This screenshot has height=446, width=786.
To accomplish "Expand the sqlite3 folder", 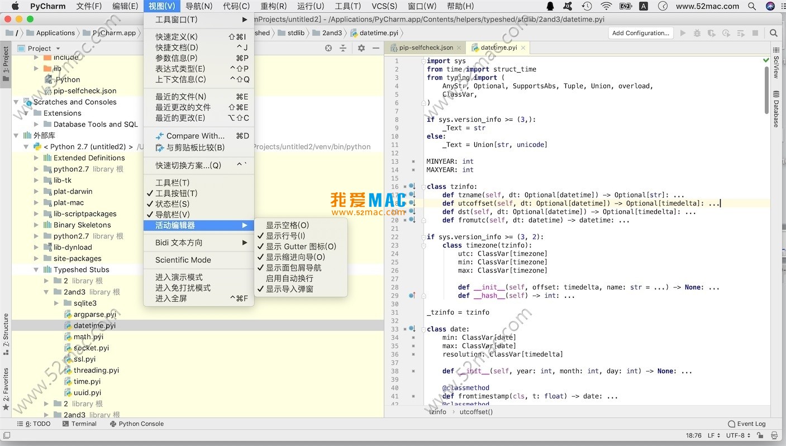I will tap(56, 303).
